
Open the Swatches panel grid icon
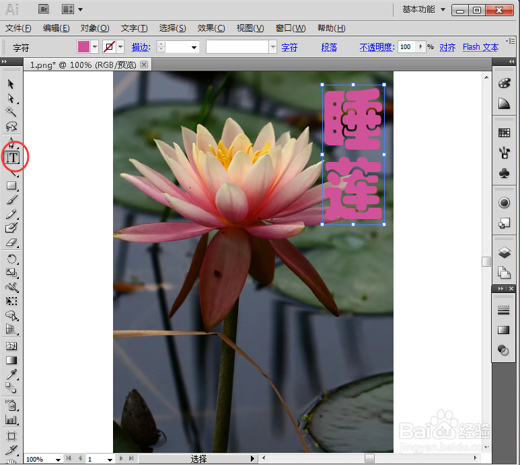click(504, 133)
